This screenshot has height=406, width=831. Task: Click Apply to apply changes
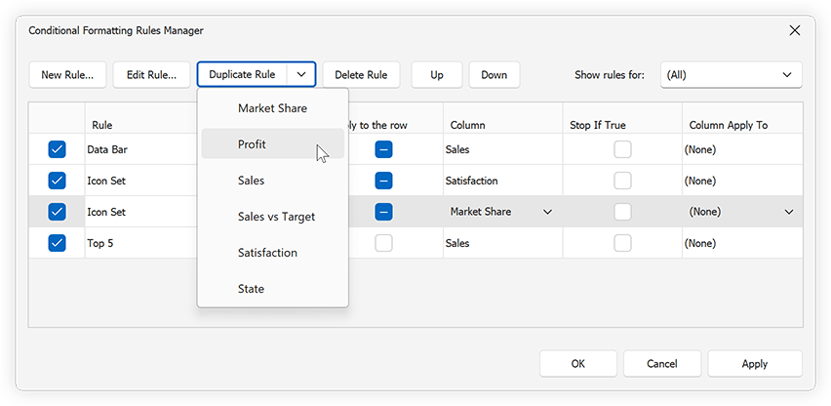click(x=754, y=364)
